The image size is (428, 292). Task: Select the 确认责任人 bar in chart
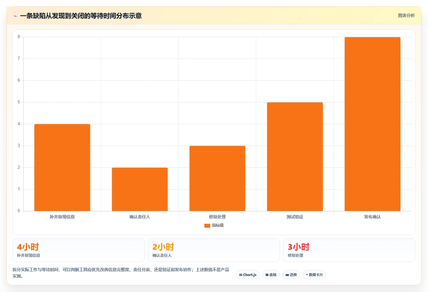coord(140,189)
